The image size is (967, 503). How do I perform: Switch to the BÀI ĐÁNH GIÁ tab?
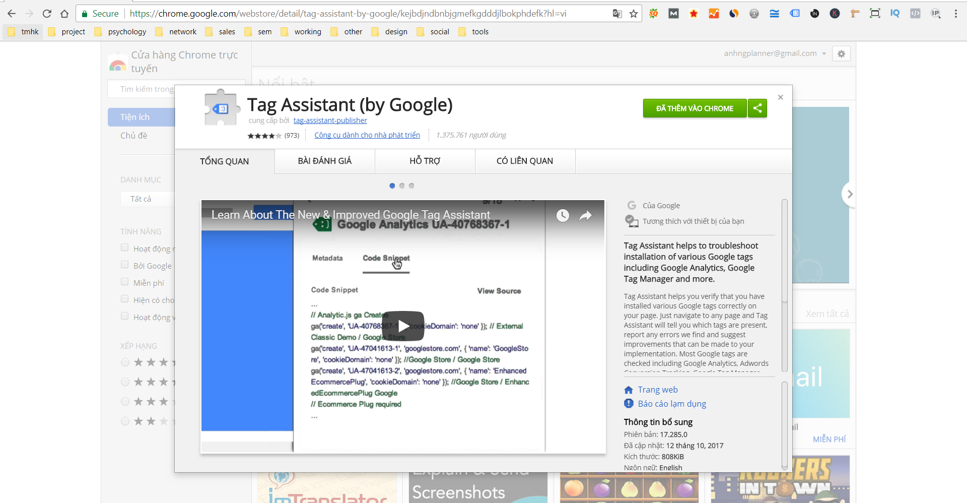(x=325, y=161)
